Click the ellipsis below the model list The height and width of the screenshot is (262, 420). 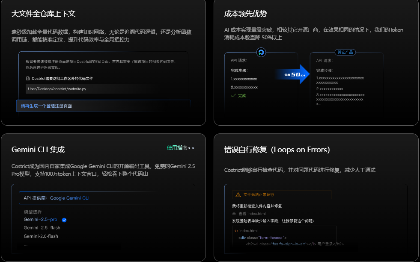[26, 245]
